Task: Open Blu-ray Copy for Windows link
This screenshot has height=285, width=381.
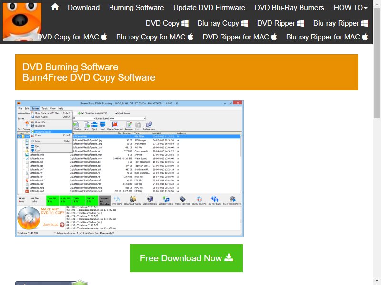Action: tap(222, 23)
